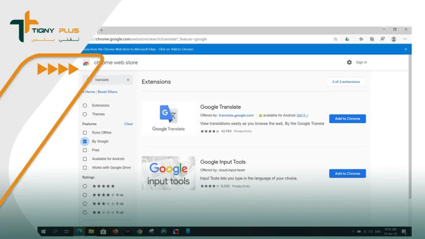Screen dimensions: 425x239
Task: Select the Extensions radio button
Action: pos(85,105)
